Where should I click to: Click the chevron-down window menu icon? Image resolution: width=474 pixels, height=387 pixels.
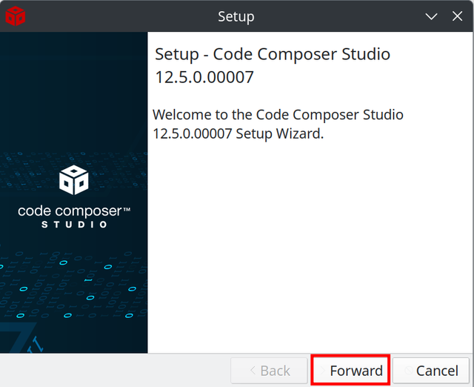click(431, 16)
